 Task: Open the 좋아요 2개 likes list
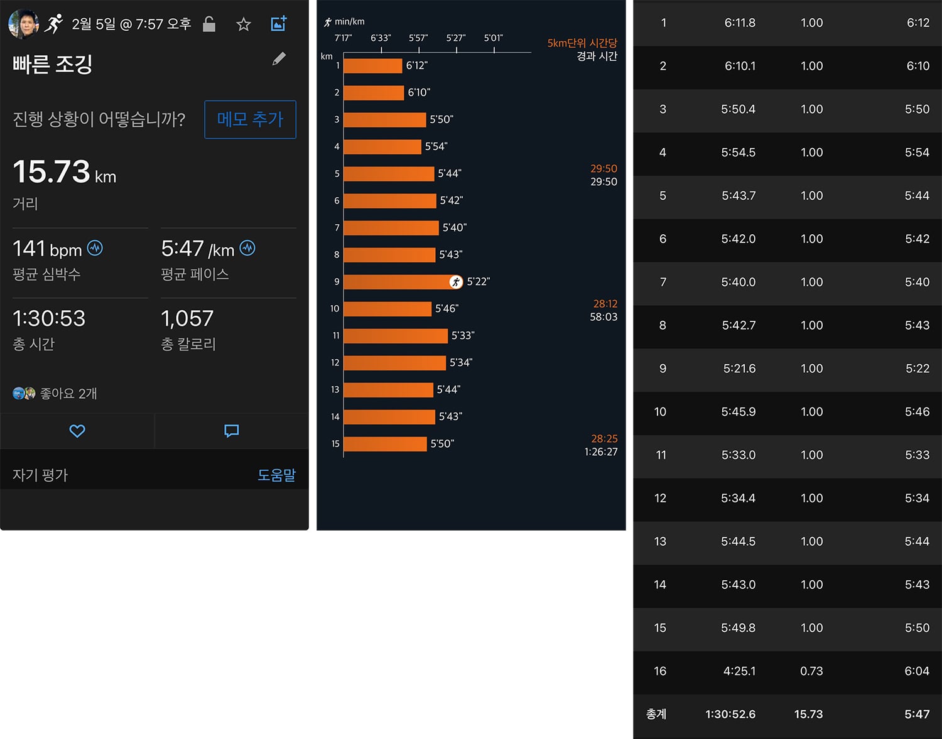click(x=55, y=394)
